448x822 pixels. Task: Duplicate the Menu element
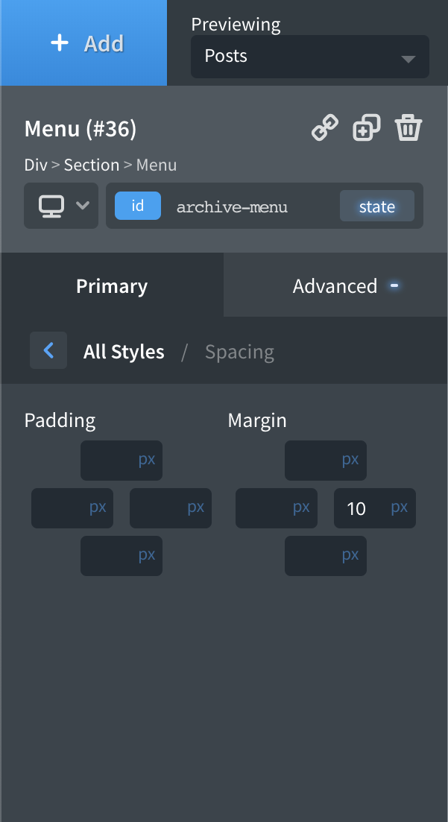pos(366,127)
